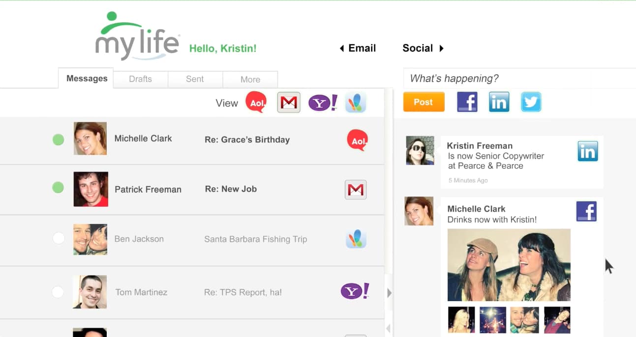Click left-pointing panel divider arrow at bottom
Screen dimensions: 636x337
click(x=388, y=329)
